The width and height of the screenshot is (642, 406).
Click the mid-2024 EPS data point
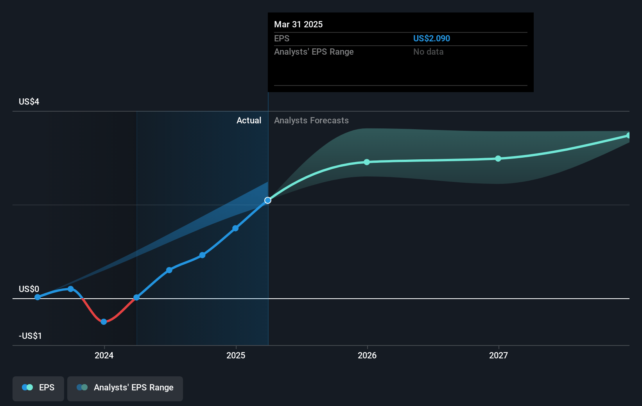coord(169,270)
